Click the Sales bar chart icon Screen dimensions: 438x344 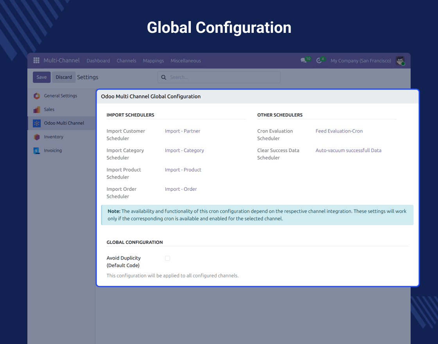37,109
